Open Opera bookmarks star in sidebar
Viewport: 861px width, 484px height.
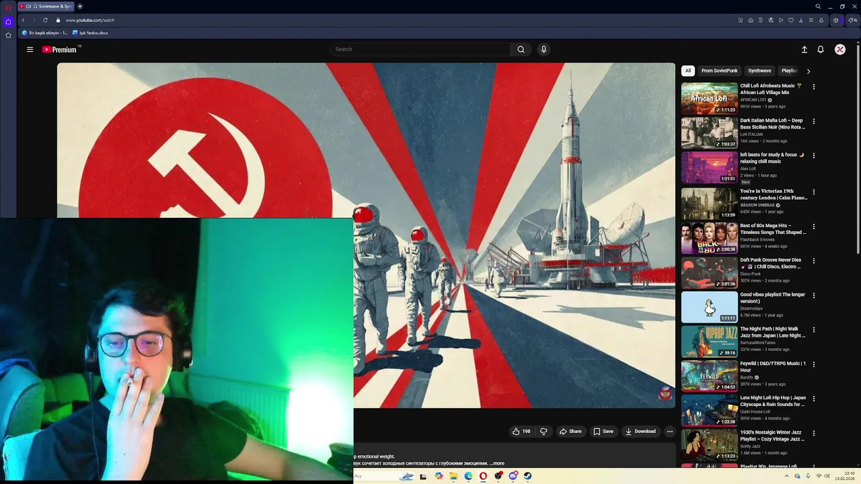tap(8, 35)
